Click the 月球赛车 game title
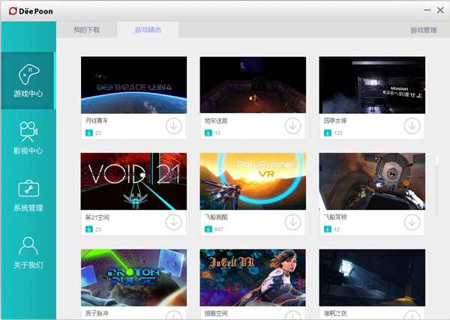 pyautogui.click(x=97, y=121)
